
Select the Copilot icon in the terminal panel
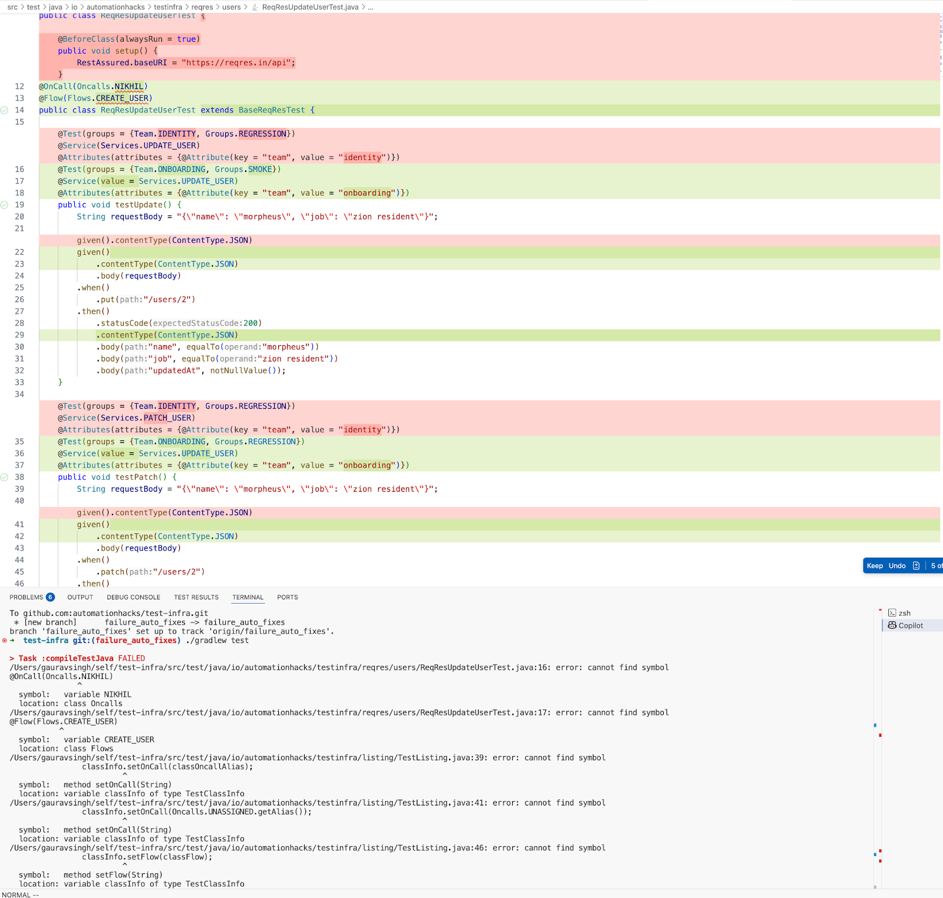point(893,625)
